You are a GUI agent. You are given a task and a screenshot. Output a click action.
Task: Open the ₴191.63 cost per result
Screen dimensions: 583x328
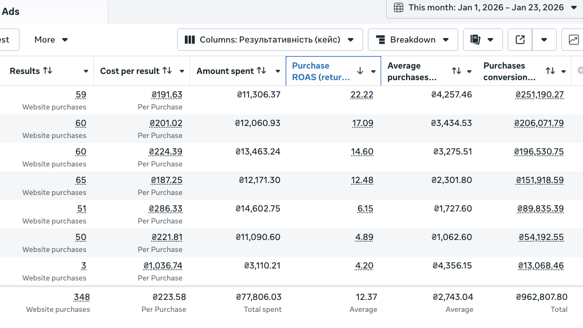(167, 95)
